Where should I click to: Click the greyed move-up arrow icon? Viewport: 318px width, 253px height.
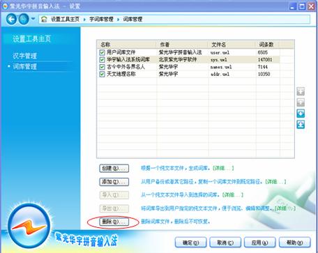pos(301,102)
